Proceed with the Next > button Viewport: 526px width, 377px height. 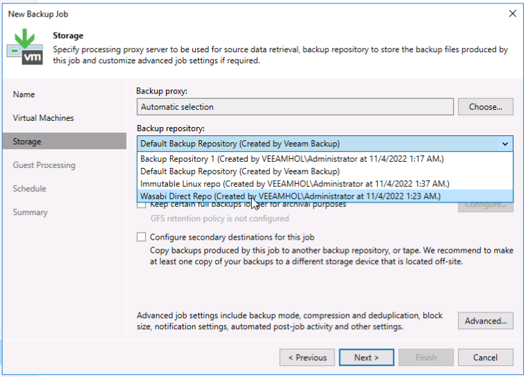[366, 357]
